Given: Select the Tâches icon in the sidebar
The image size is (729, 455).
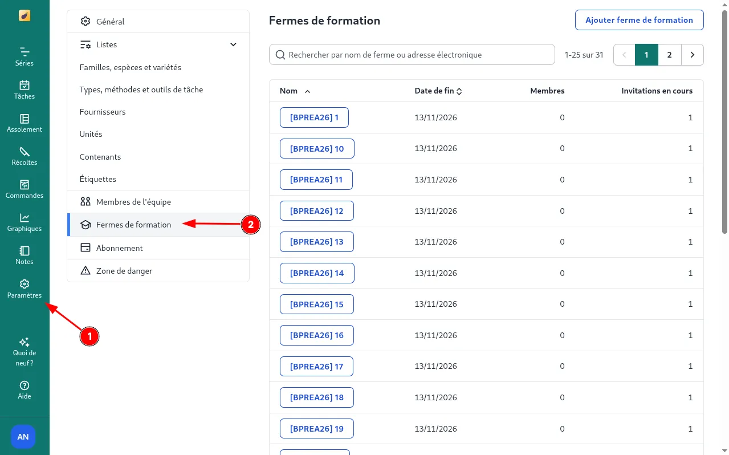Looking at the screenshot, I should tap(25, 89).
